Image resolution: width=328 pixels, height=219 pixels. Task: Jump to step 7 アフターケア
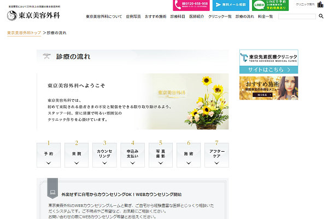tap(216, 155)
